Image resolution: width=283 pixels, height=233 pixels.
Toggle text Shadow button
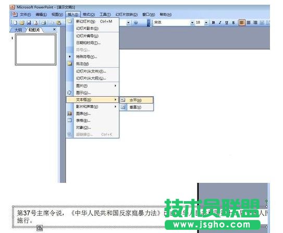(233, 22)
